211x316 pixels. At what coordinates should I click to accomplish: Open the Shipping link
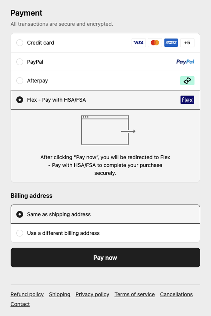pyautogui.click(x=60, y=294)
